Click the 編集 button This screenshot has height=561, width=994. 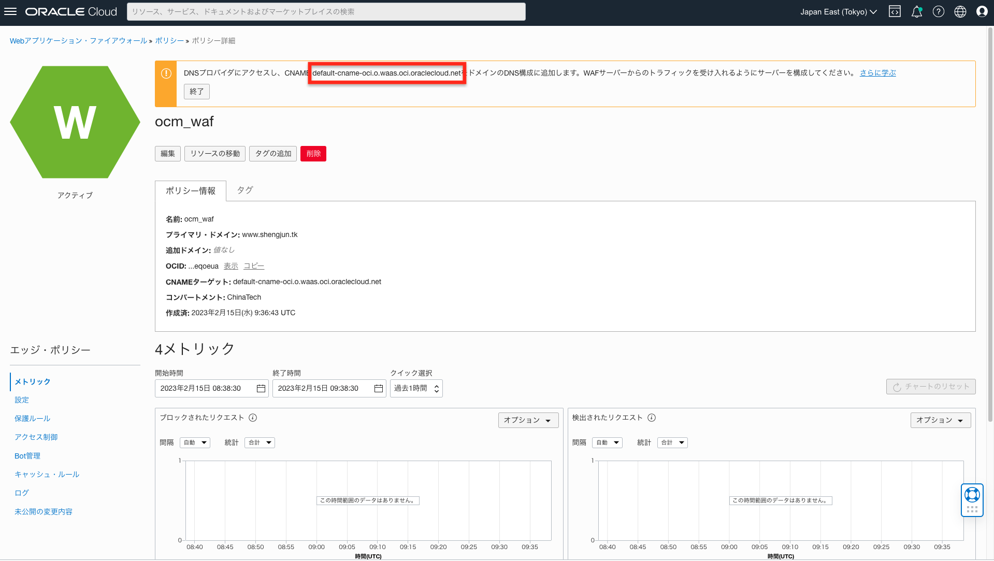168,154
